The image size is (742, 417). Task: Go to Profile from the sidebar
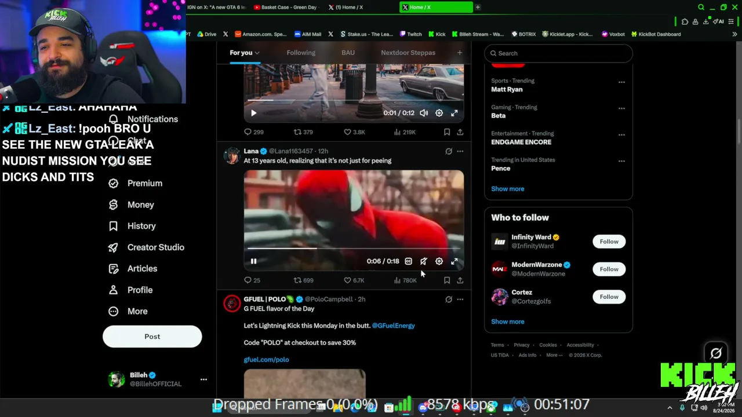click(130, 290)
